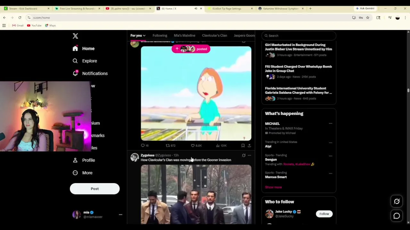Viewport: 410px width, 230px height.
Task: Open a new browser tab
Action: [310, 9]
